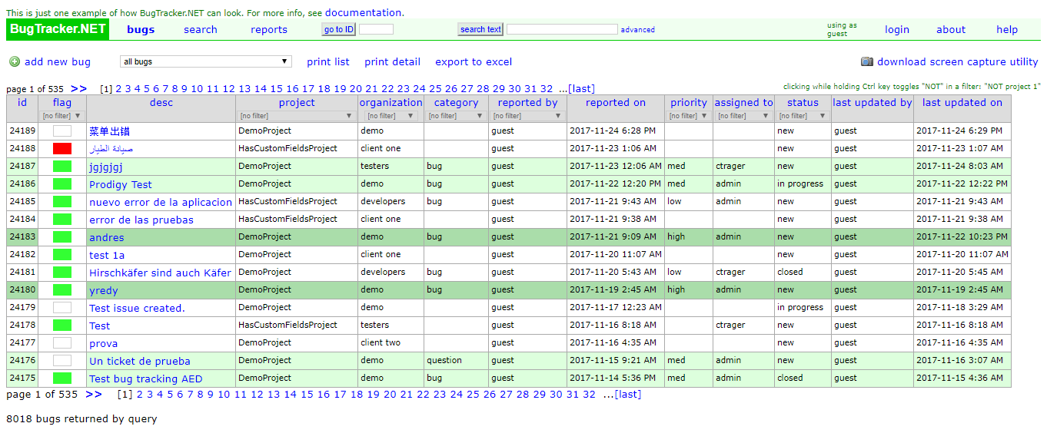
Task: Click the green plus icon beside add new bug
Action: click(15, 61)
